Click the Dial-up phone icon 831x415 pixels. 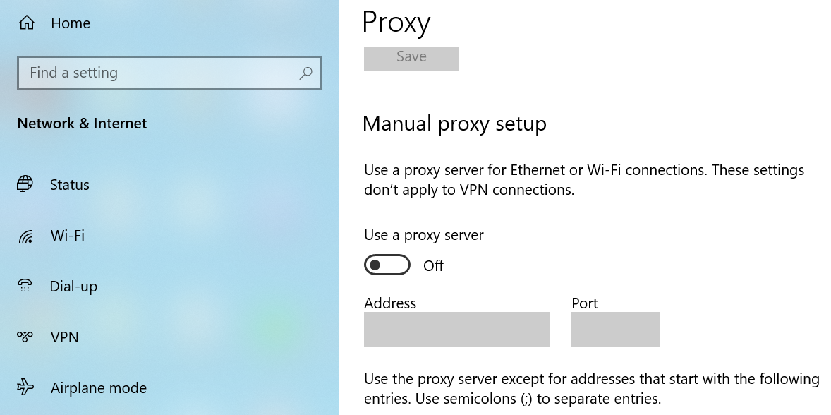point(25,286)
